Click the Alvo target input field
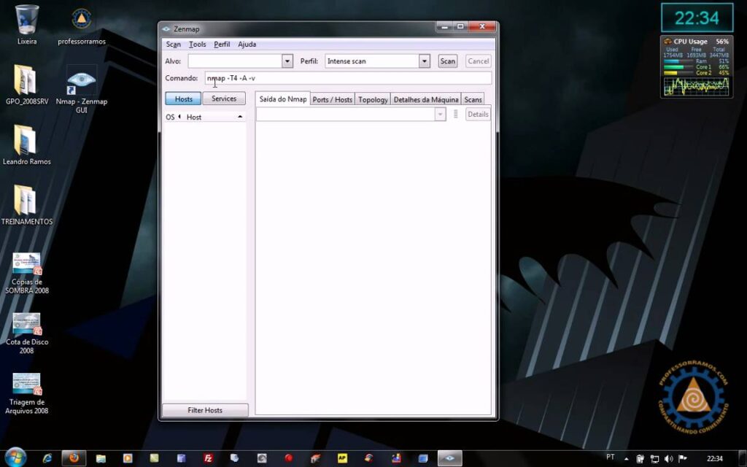The width and height of the screenshot is (747, 467). tap(235, 61)
